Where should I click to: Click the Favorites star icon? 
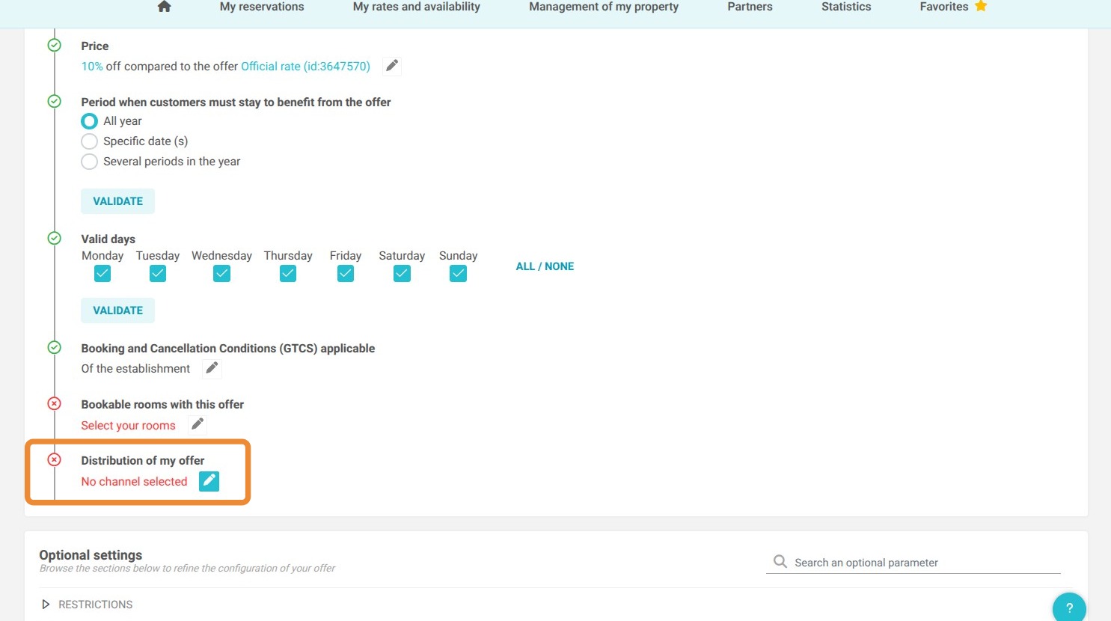981,6
